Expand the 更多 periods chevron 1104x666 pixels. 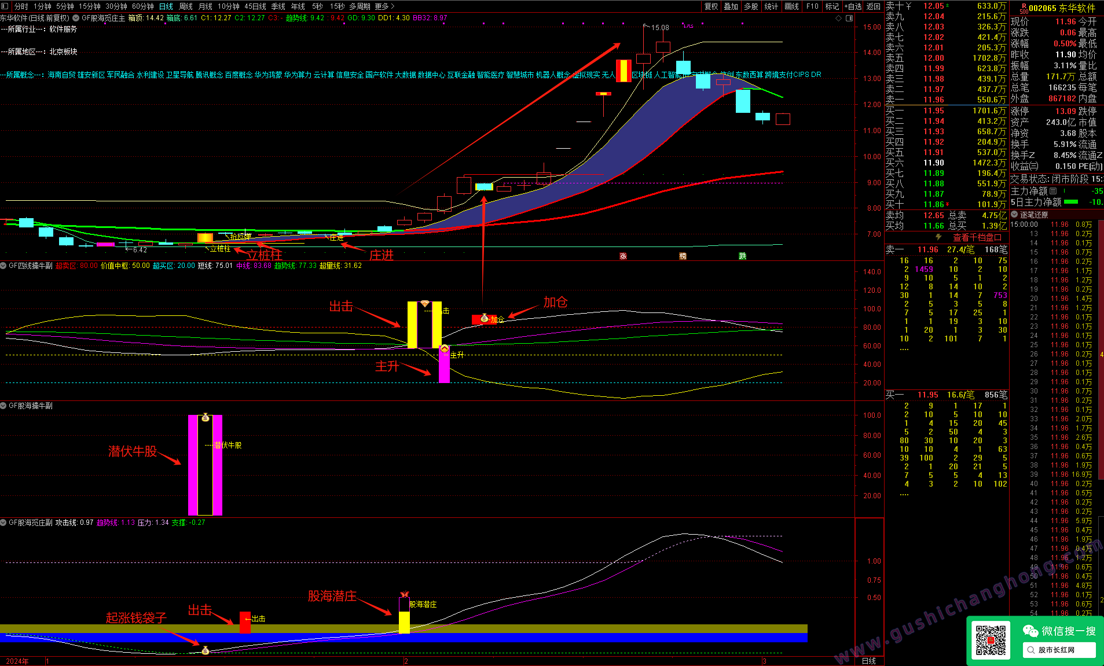(x=393, y=6)
